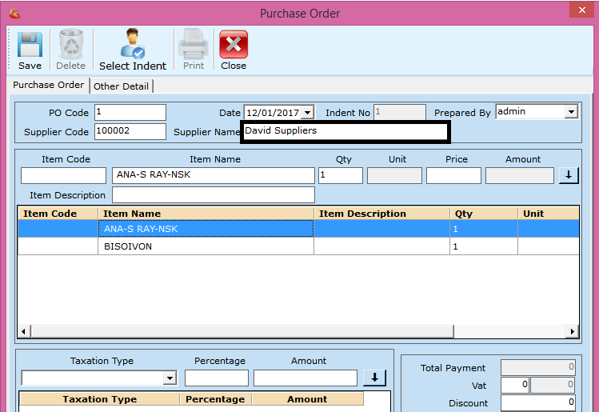Image resolution: width=599 pixels, height=412 pixels.
Task: Click the application icon in the title bar
Action: point(14,13)
